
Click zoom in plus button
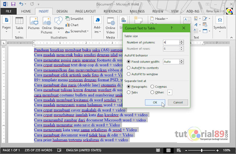(x=217, y=150)
